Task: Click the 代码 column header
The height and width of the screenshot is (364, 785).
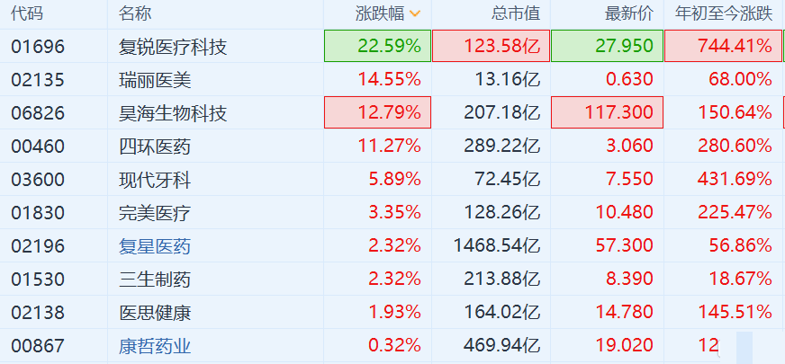Action: [x=27, y=13]
